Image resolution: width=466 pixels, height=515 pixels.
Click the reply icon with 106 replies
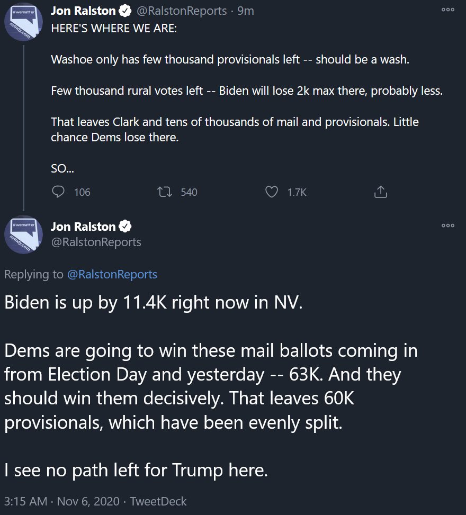59,192
